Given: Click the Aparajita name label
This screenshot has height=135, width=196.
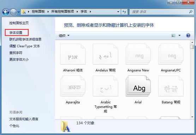Looking at the screenshot, I should [73, 102].
